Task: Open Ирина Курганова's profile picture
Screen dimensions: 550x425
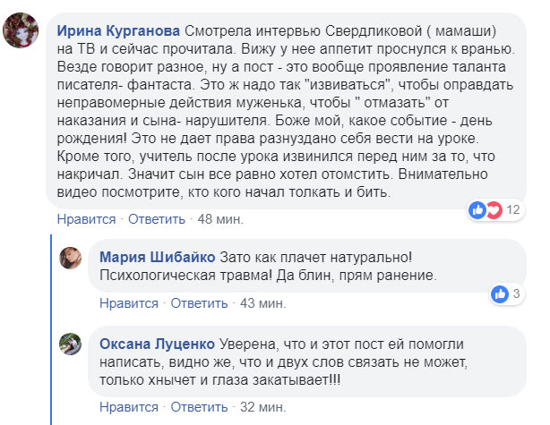Action: 21,34
